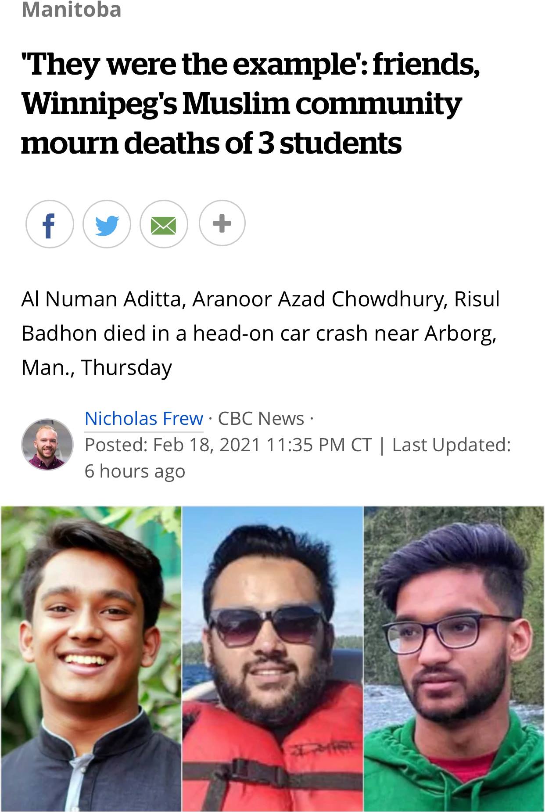
Task: Select the Posted Feb 18, 2021 timestamp
Action: (228, 445)
